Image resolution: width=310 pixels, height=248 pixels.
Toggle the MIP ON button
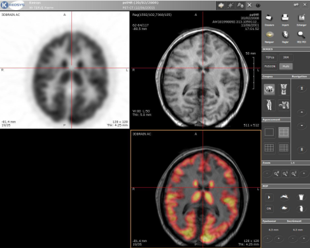(x=270, y=209)
